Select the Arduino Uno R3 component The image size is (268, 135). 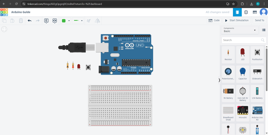tap(257, 113)
